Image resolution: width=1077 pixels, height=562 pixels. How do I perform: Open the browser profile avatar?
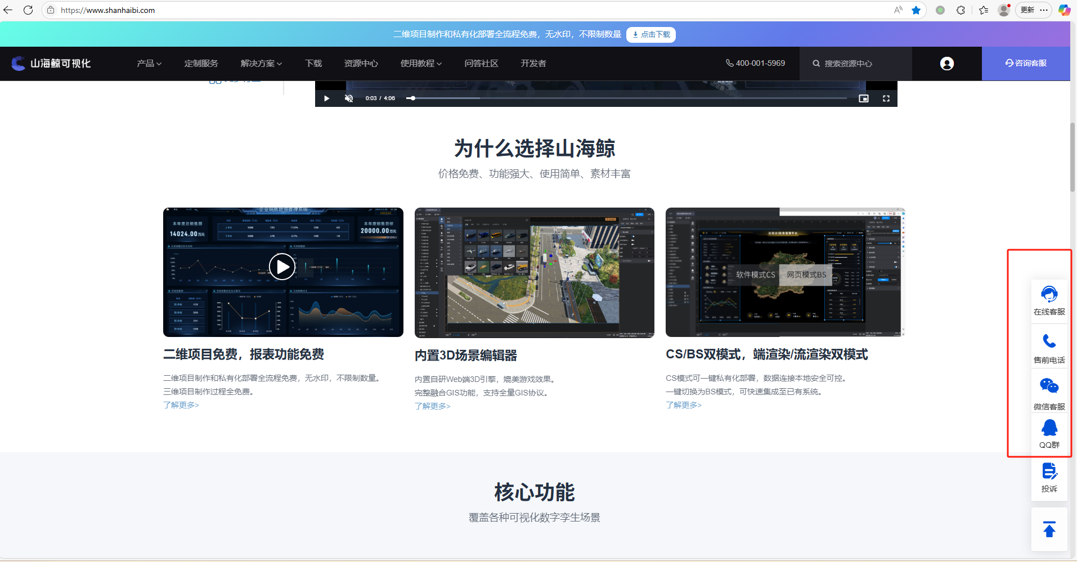[x=1004, y=10]
